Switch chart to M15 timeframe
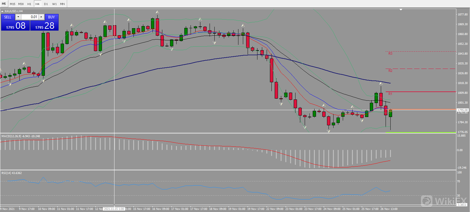 (12, 4)
